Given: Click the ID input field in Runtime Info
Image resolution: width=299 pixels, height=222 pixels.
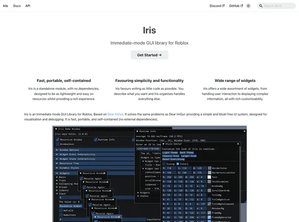Looking at the screenshot, I should tap(148, 149).
